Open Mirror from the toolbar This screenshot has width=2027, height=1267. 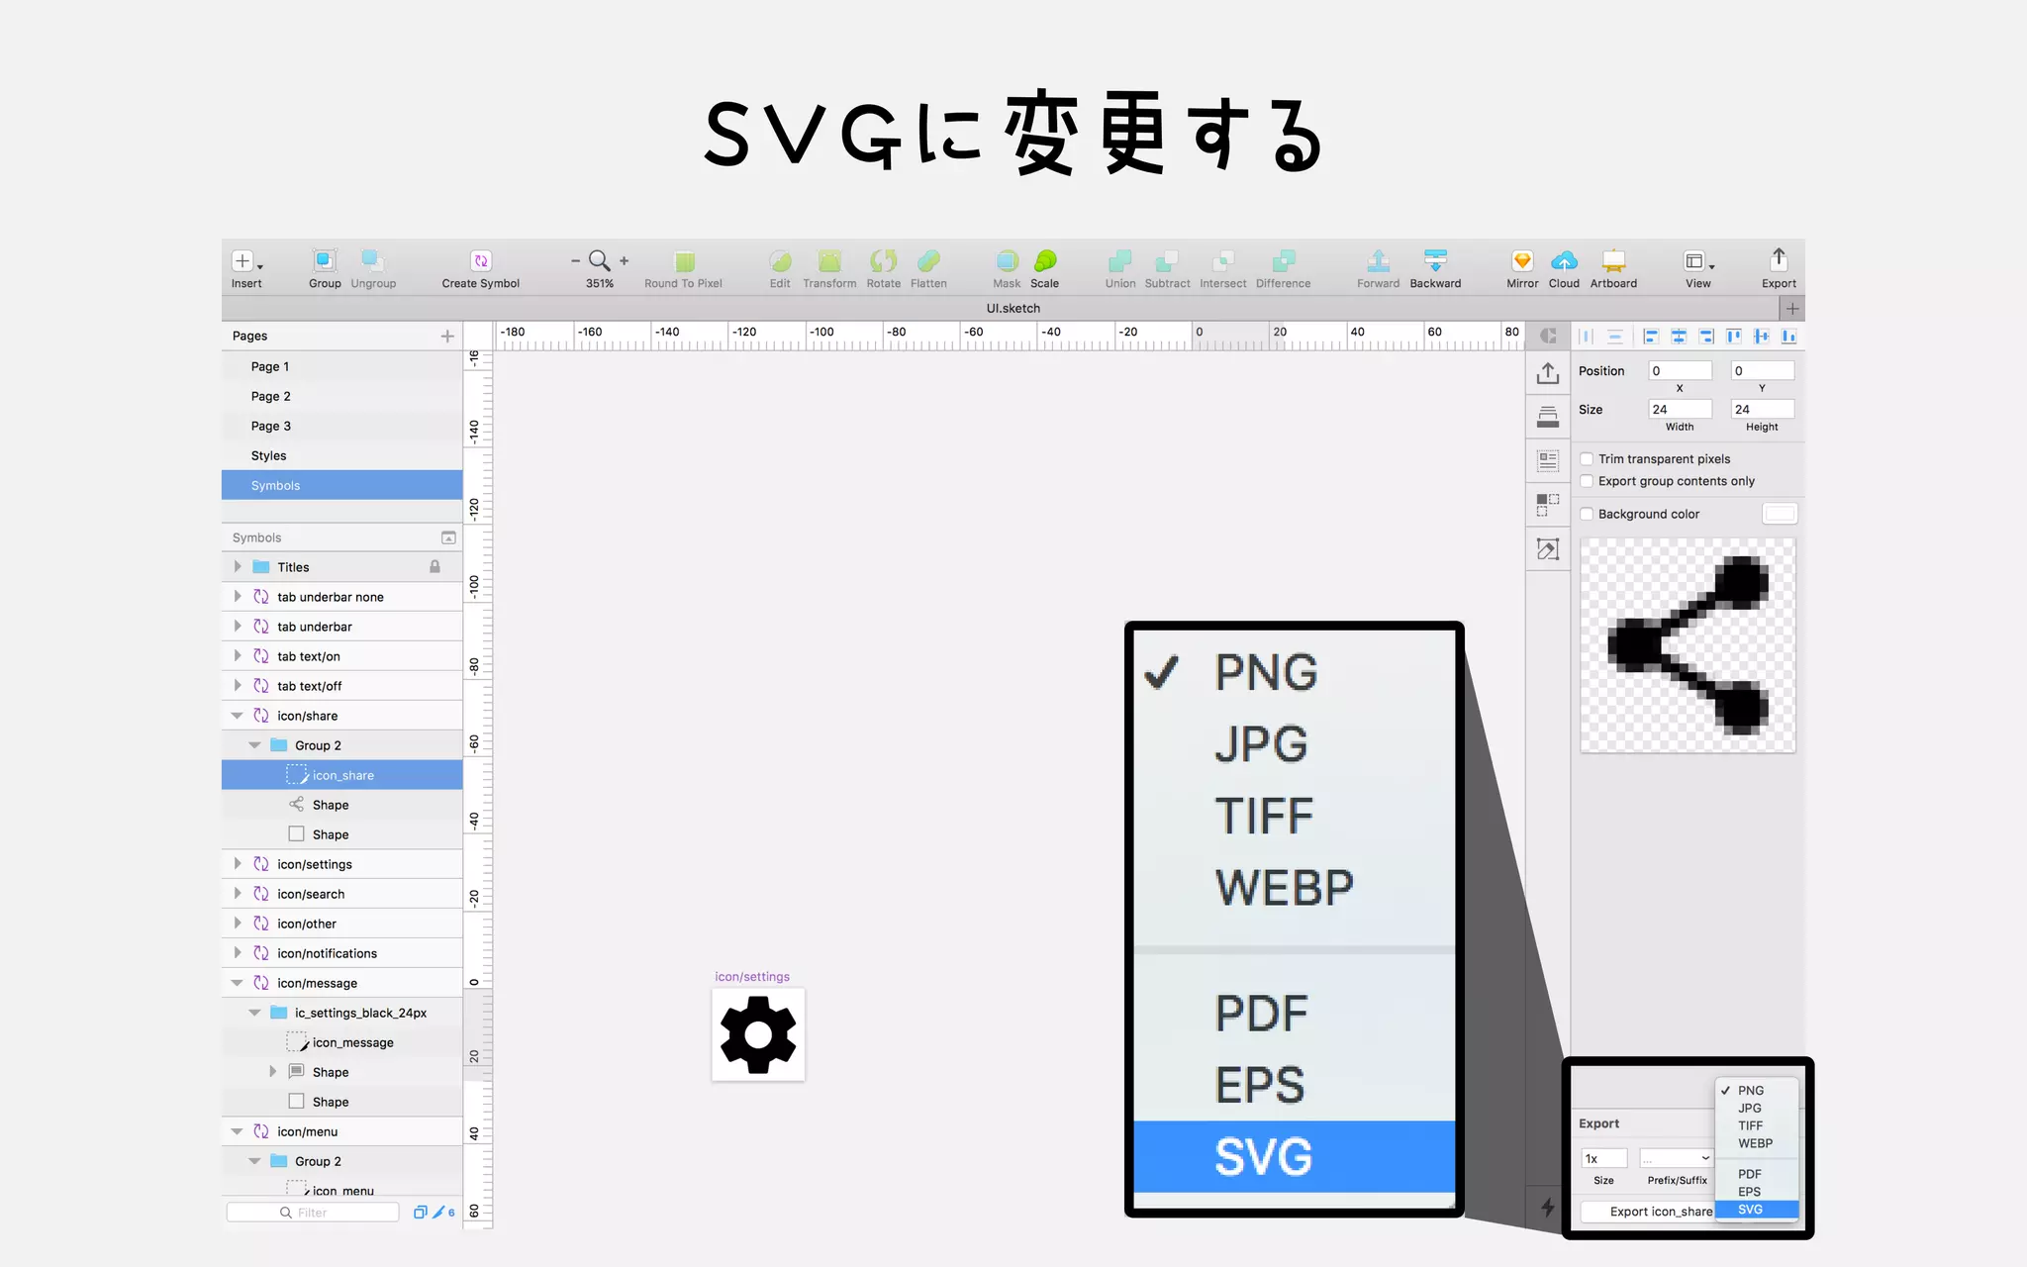tap(1522, 260)
